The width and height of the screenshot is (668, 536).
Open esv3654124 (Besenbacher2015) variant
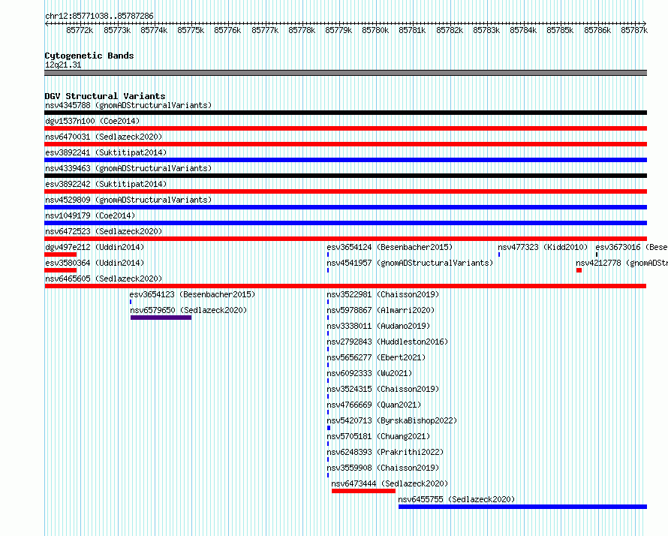[x=390, y=247]
